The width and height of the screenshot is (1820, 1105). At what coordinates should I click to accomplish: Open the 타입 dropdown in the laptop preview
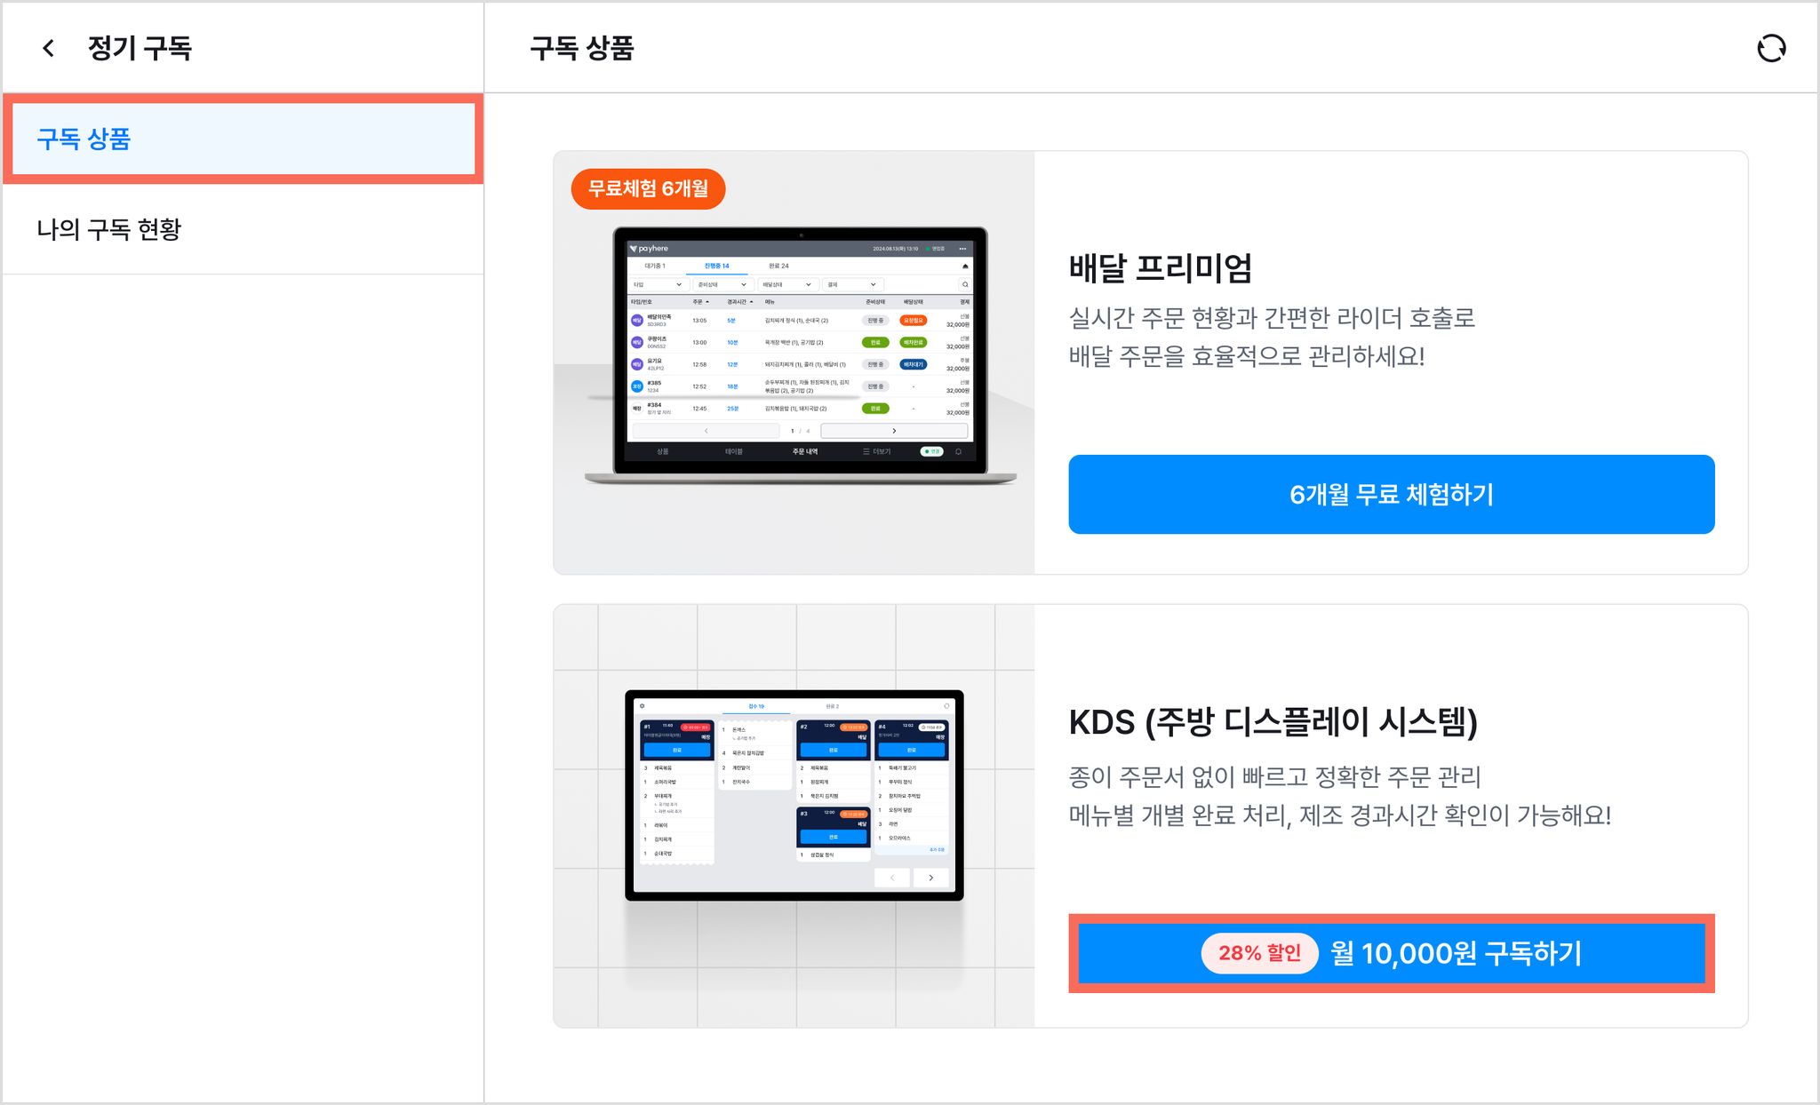click(658, 285)
